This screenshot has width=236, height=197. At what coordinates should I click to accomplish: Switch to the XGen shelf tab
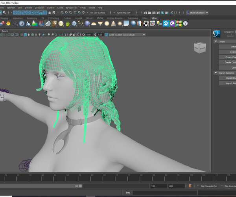[x=145, y=18]
